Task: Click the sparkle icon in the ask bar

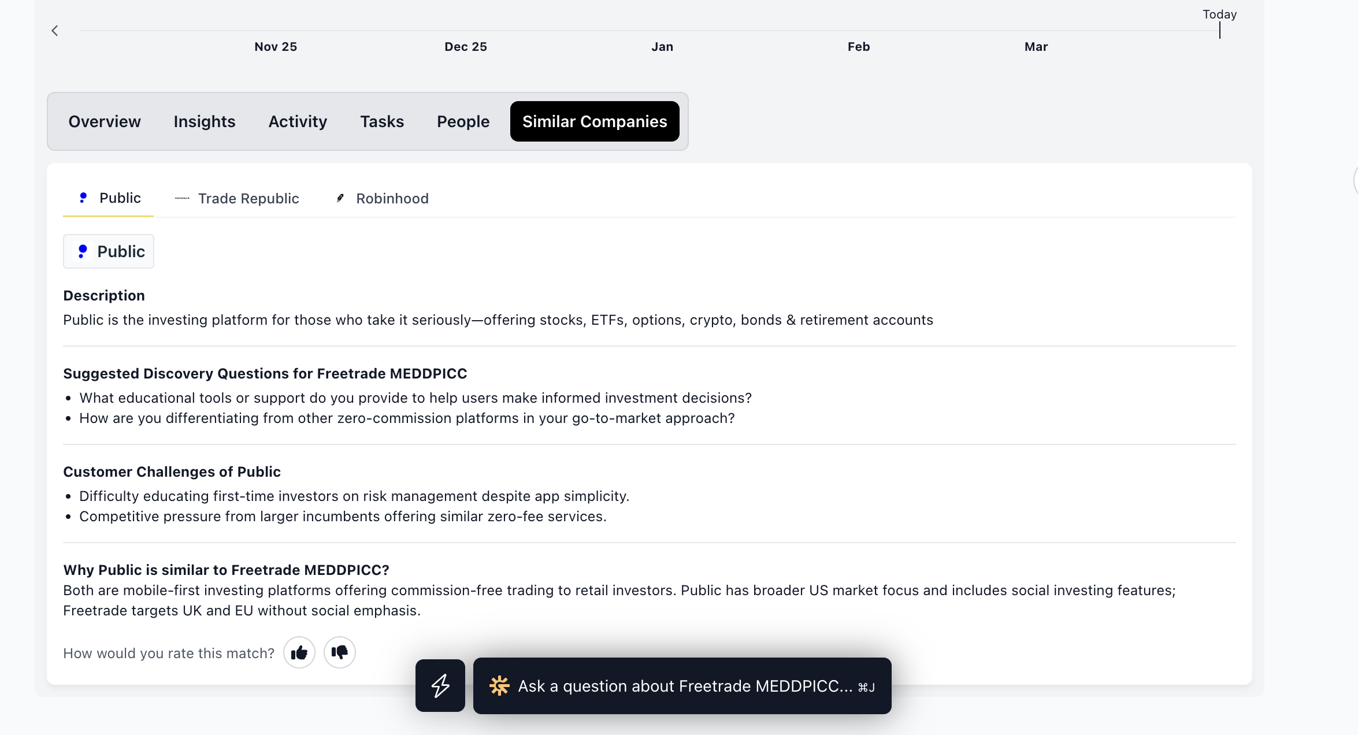Action: [499, 686]
